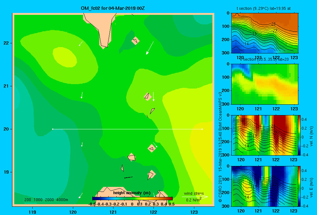The height and width of the screenshot is (215, 317).
Task: Click the wind arrow near 20.8N 120.2E
Action: tap(82, 95)
